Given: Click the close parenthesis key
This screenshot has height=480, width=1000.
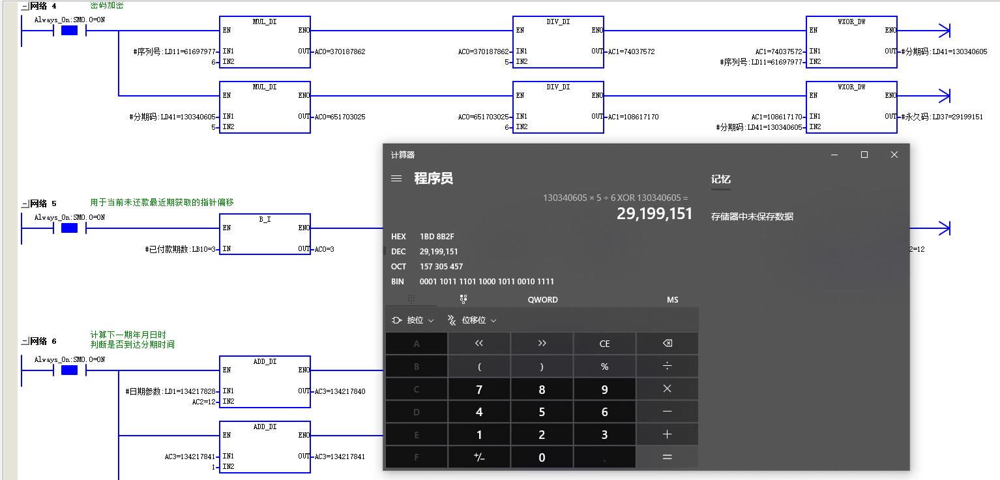Looking at the screenshot, I should pyautogui.click(x=542, y=367).
